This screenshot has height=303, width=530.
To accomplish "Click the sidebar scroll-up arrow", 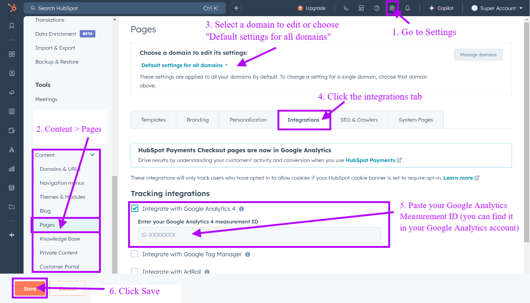I will pos(114,19).
